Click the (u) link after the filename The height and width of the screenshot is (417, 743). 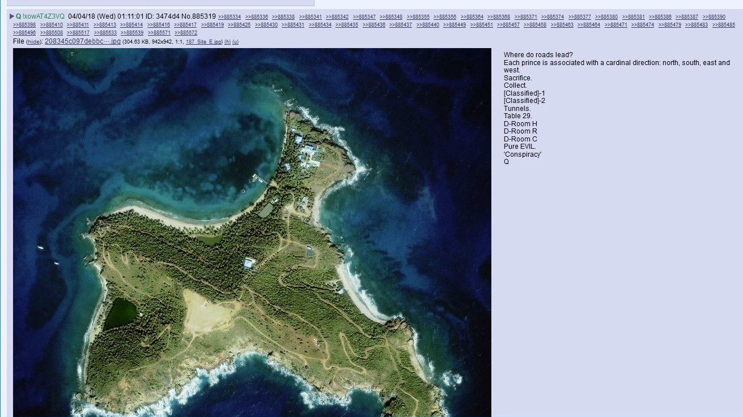(x=235, y=42)
